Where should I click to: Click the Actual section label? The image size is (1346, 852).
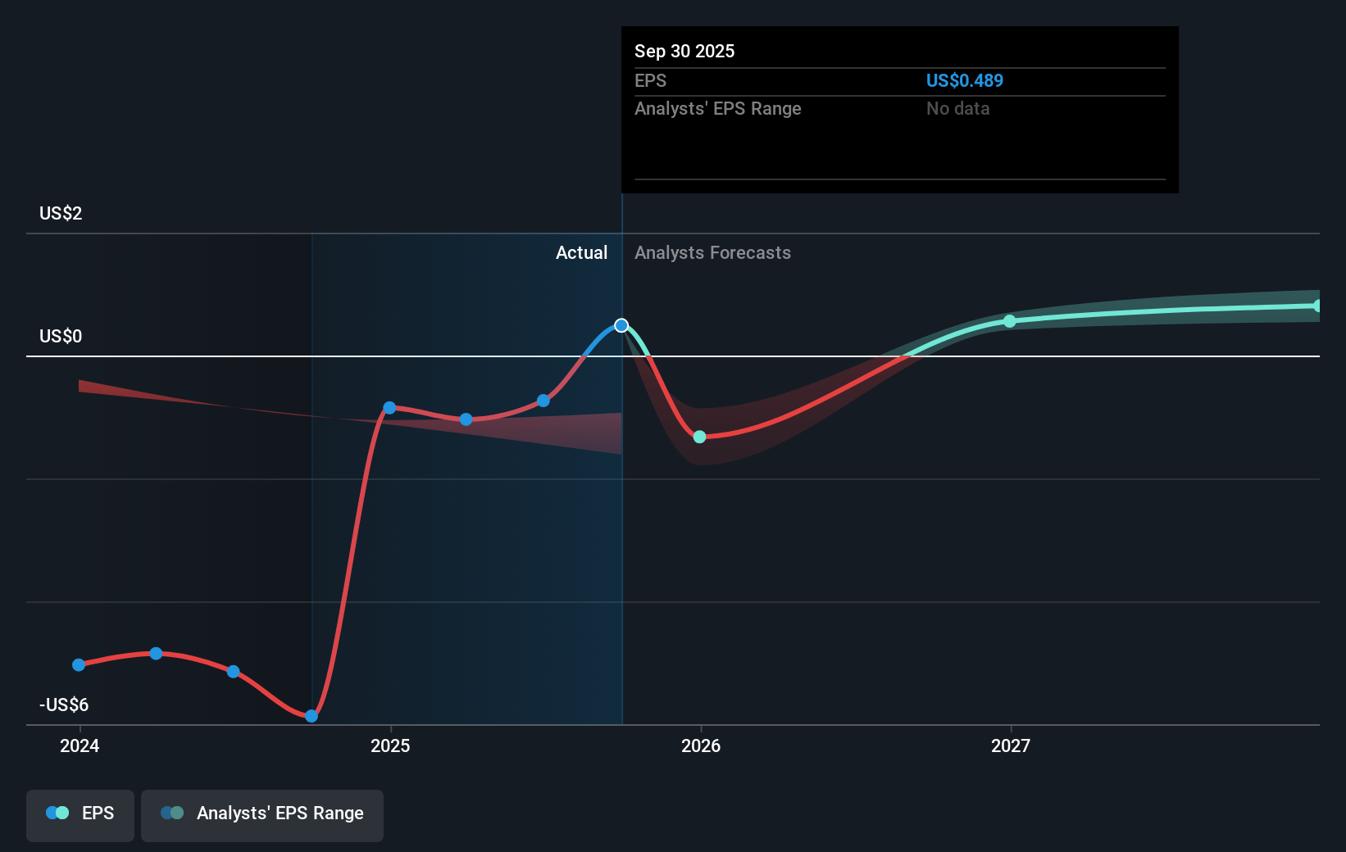(x=581, y=253)
